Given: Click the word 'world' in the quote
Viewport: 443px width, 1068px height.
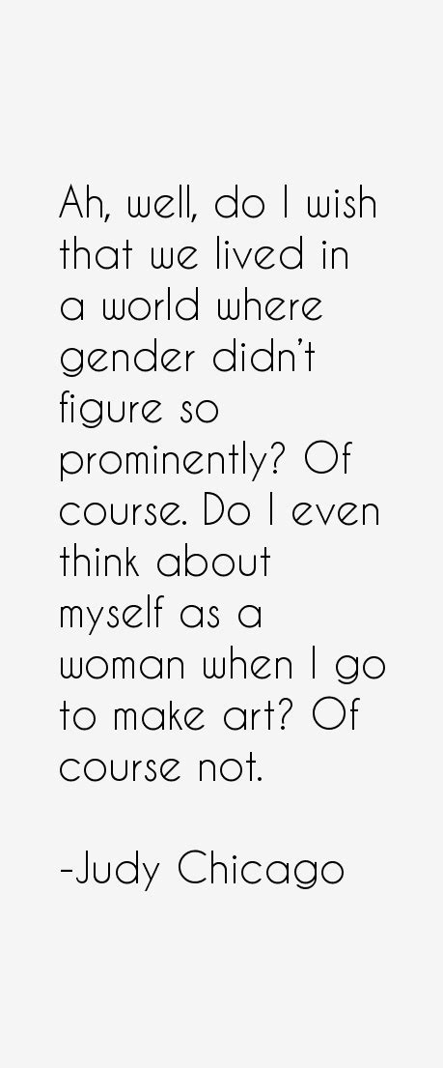Looking at the screenshot, I should tap(152, 304).
